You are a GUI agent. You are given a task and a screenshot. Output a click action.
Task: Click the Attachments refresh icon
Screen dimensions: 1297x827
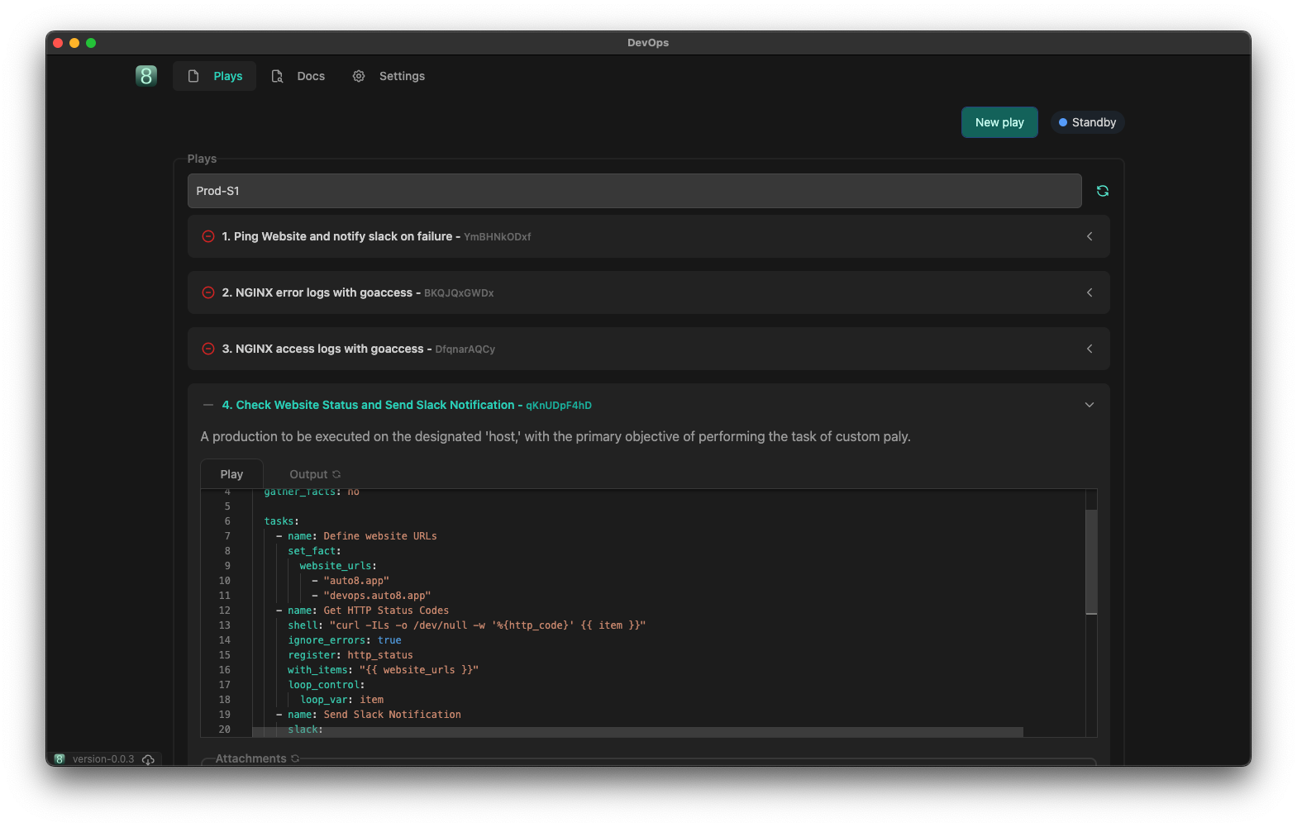(x=295, y=758)
